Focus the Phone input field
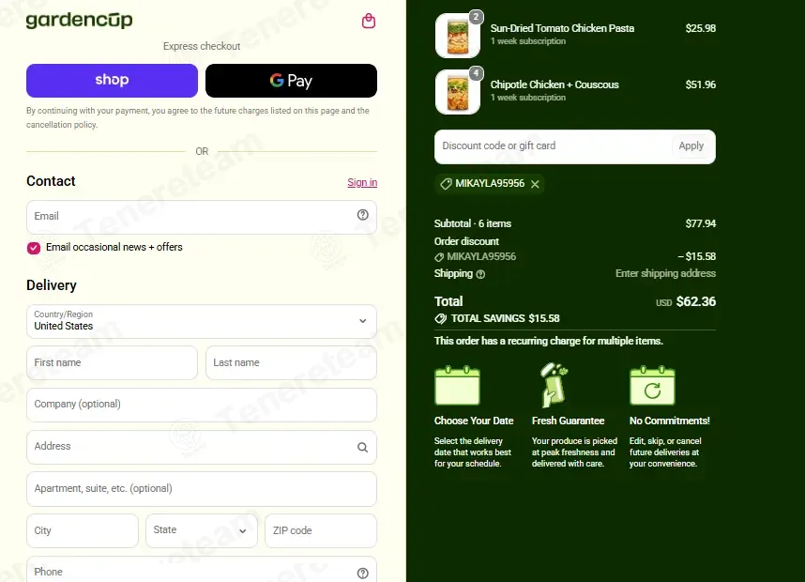This screenshot has width=805, height=582. tap(202, 569)
